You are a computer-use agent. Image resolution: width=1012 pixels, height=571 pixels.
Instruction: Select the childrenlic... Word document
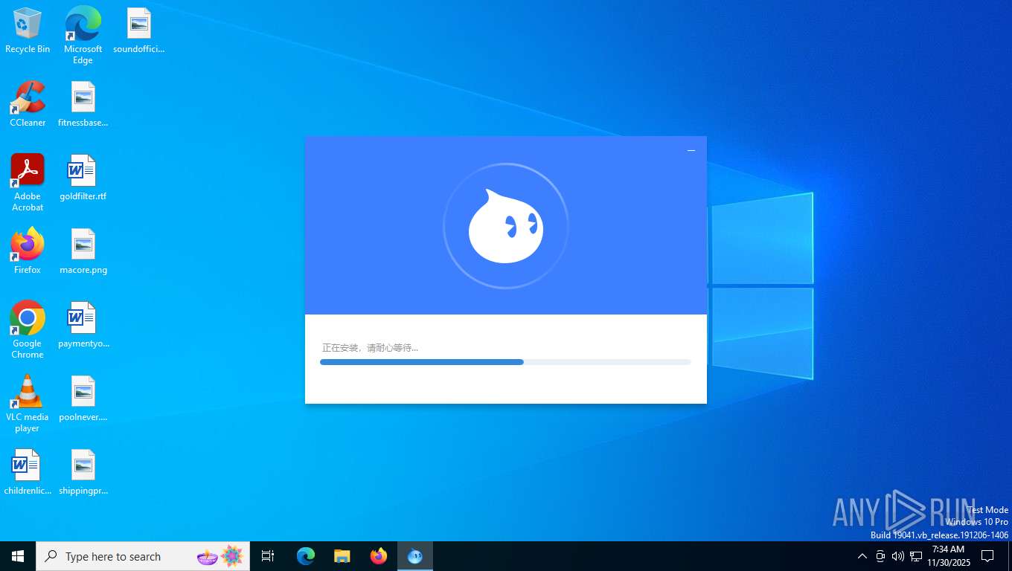28,472
